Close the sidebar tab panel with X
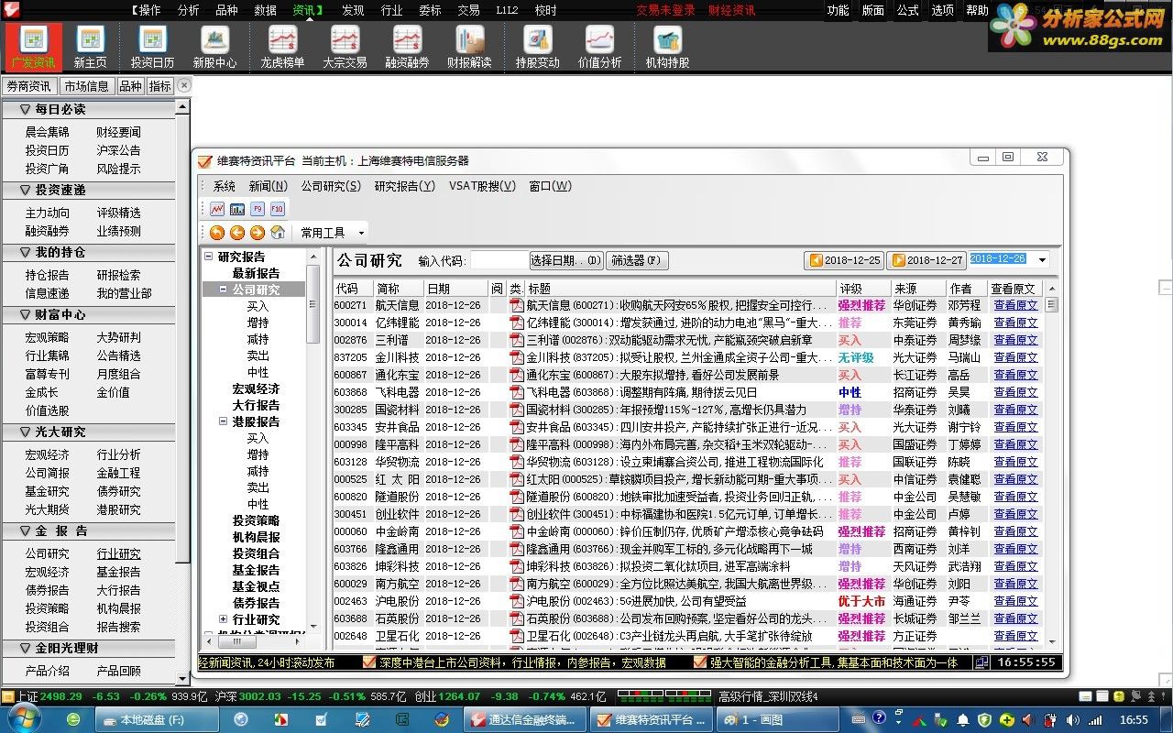 click(184, 85)
